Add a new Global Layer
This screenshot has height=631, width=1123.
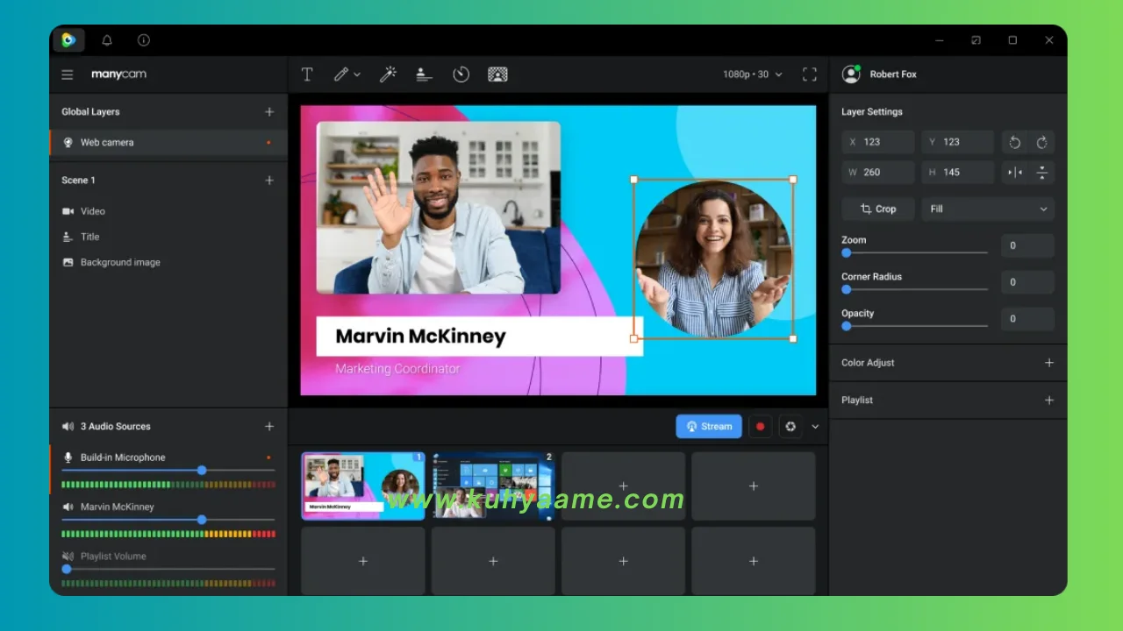269,112
